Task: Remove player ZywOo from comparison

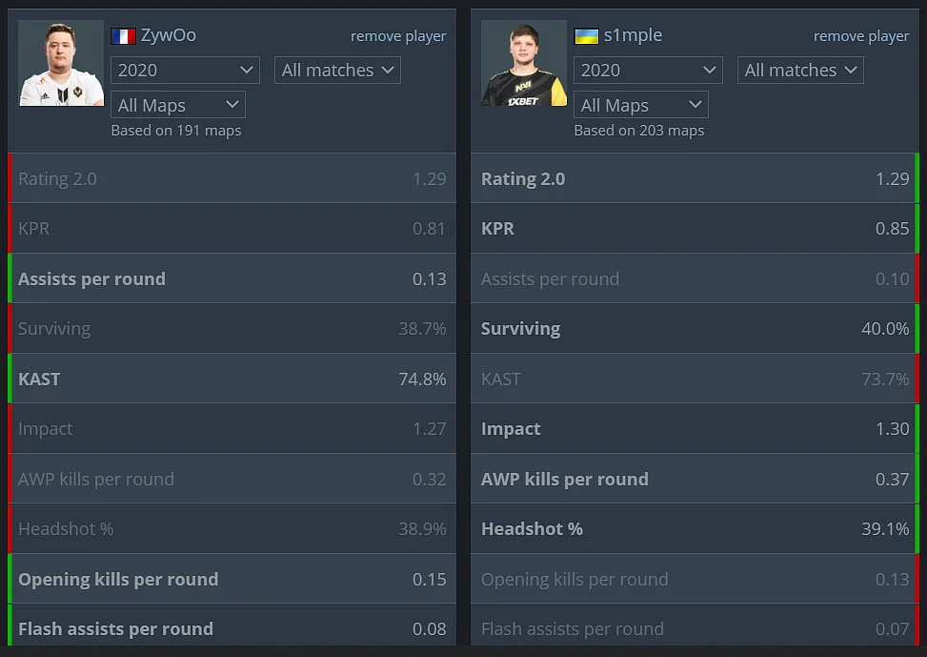Action: coord(398,36)
